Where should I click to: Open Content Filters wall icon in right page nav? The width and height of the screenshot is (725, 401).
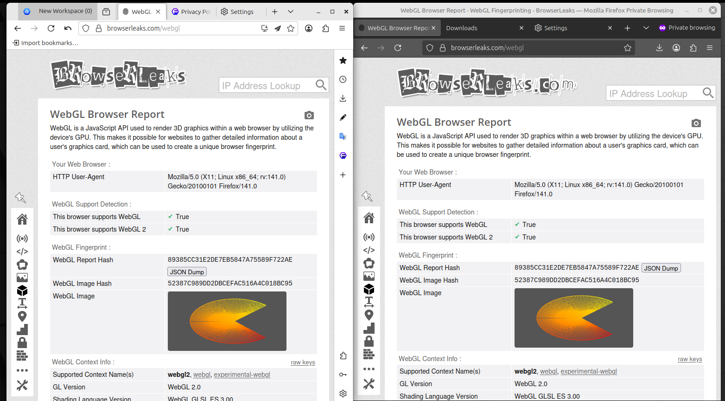point(369,354)
